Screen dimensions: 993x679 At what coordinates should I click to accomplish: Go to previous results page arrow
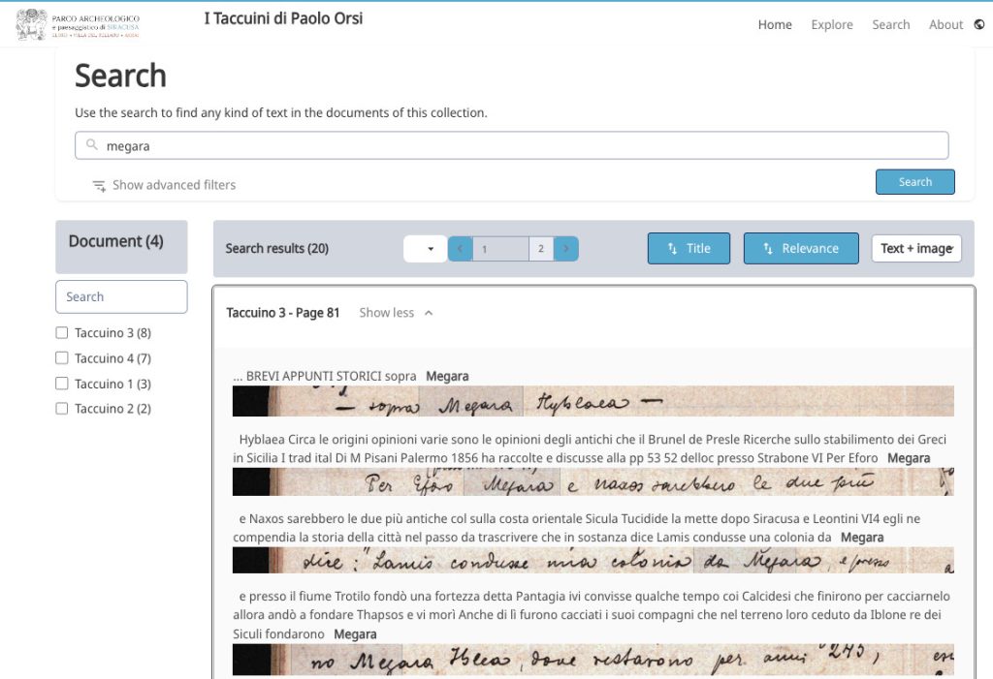click(461, 249)
